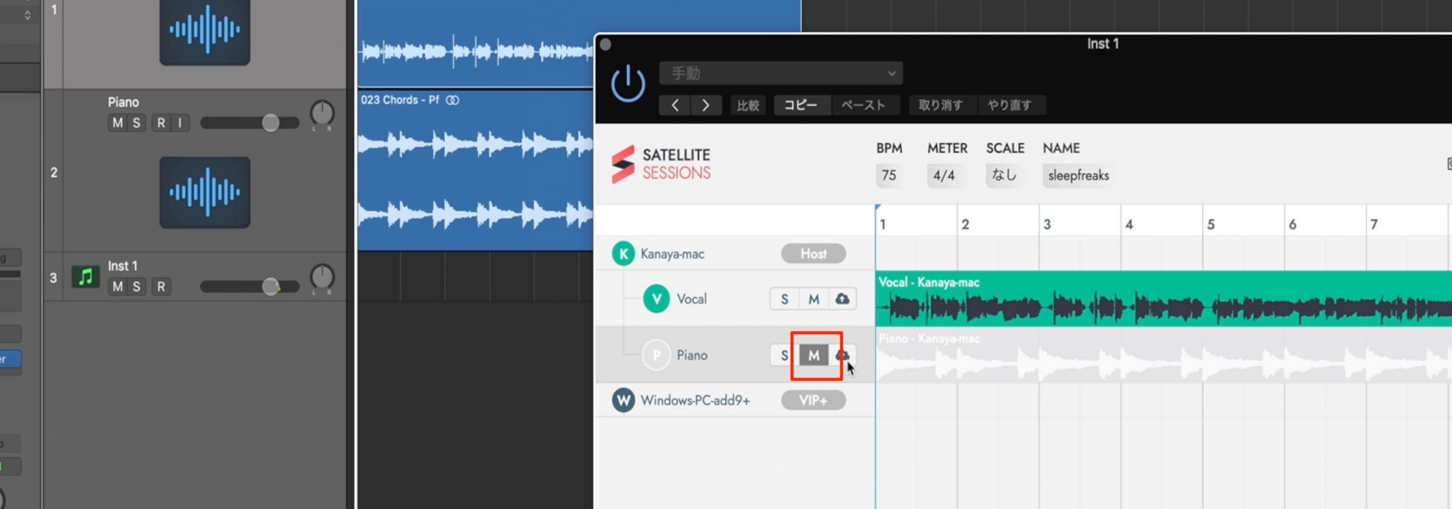Image resolution: width=1452 pixels, height=509 pixels.
Task: Solo the Piano track in Logic
Action: [136, 123]
